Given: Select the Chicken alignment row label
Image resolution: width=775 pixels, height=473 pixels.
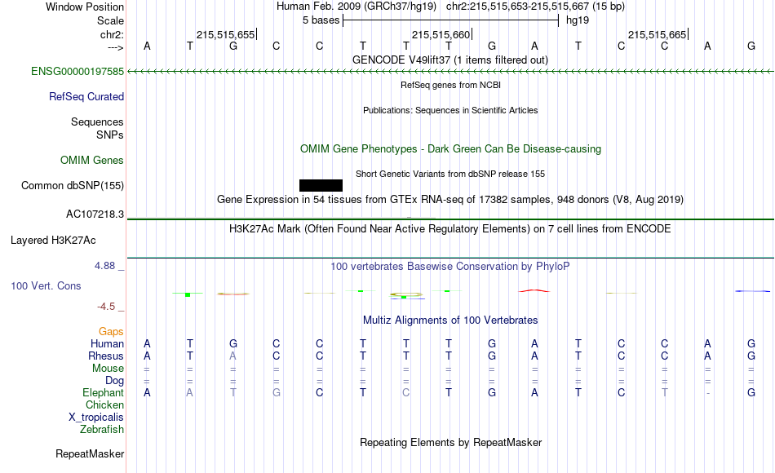Looking at the screenshot, I should (104, 404).
